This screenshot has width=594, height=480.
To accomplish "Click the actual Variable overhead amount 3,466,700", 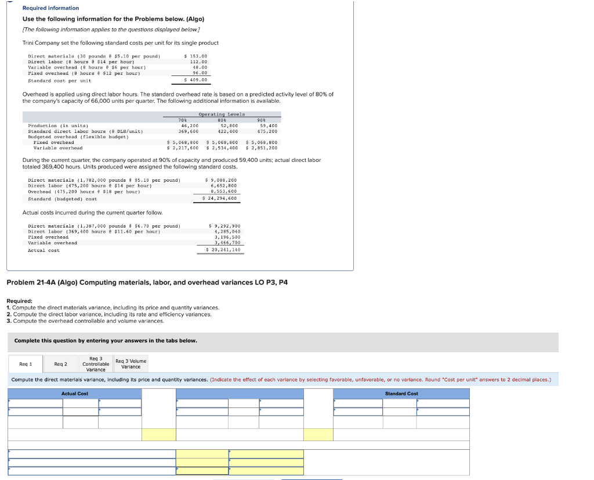I will (227, 243).
